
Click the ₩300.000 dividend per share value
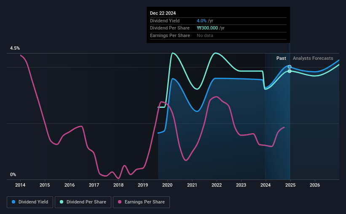click(207, 28)
